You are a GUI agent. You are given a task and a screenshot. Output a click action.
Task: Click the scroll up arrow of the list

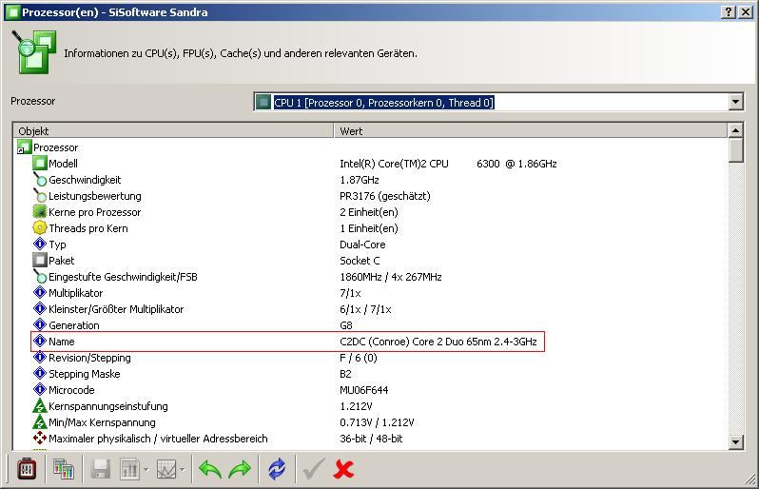click(735, 130)
